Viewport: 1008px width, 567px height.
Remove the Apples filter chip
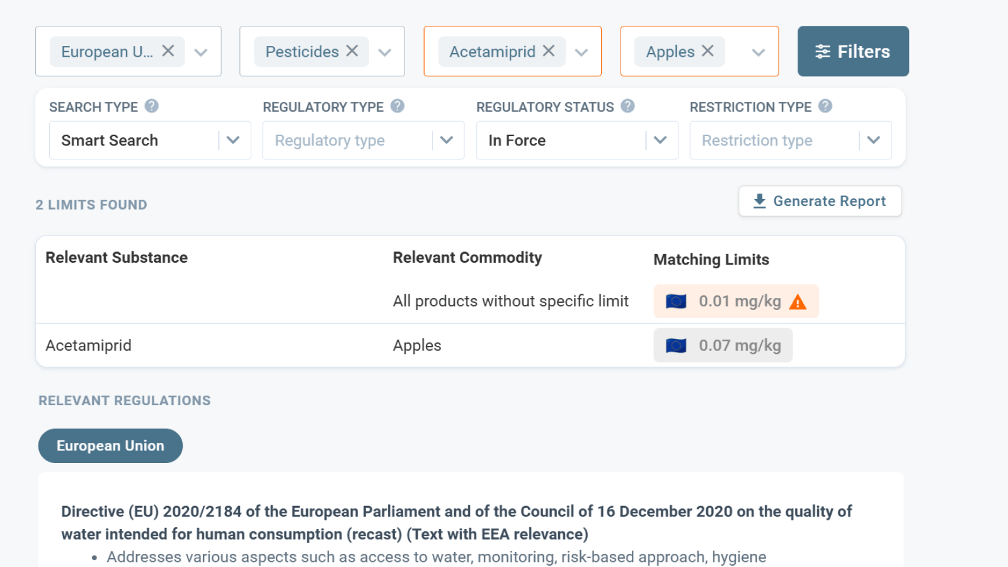pyautogui.click(x=707, y=51)
